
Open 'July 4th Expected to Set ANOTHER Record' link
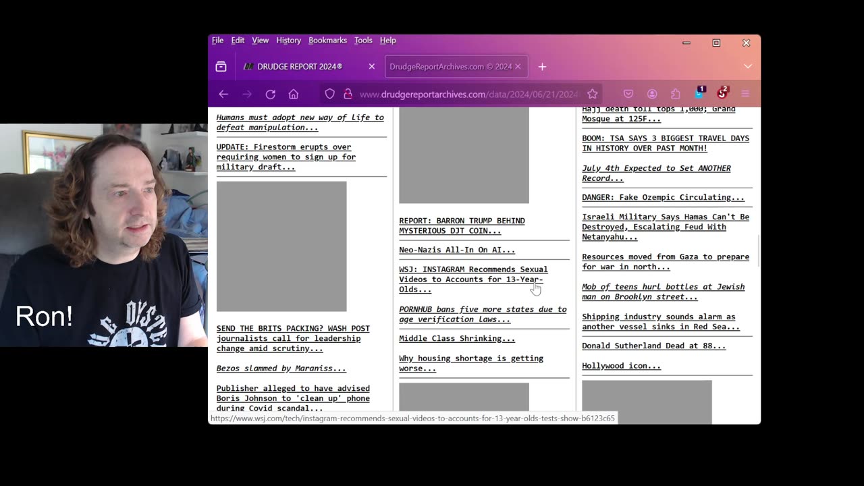656,173
